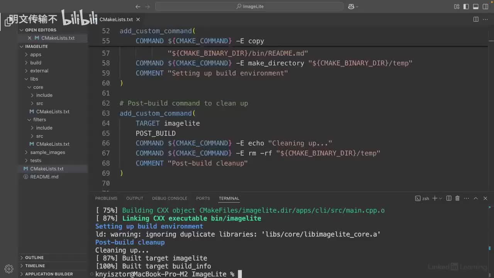Close the terminal panel
This screenshot has width=494, height=278.
click(x=486, y=198)
